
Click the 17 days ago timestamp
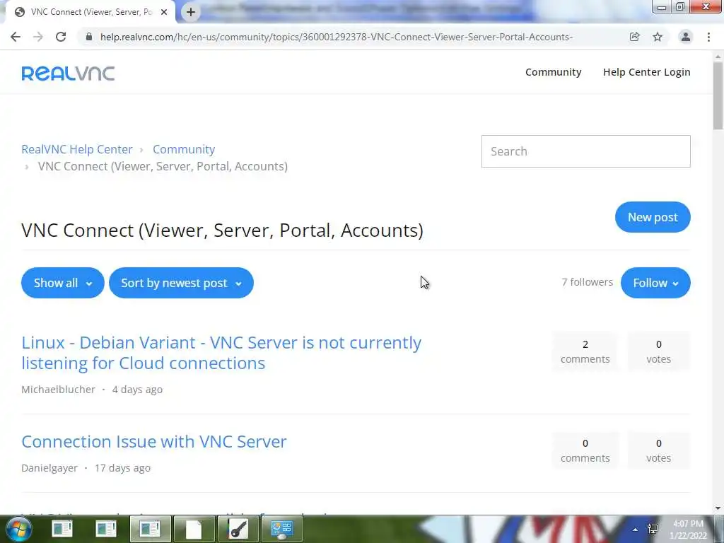[x=122, y=468]
